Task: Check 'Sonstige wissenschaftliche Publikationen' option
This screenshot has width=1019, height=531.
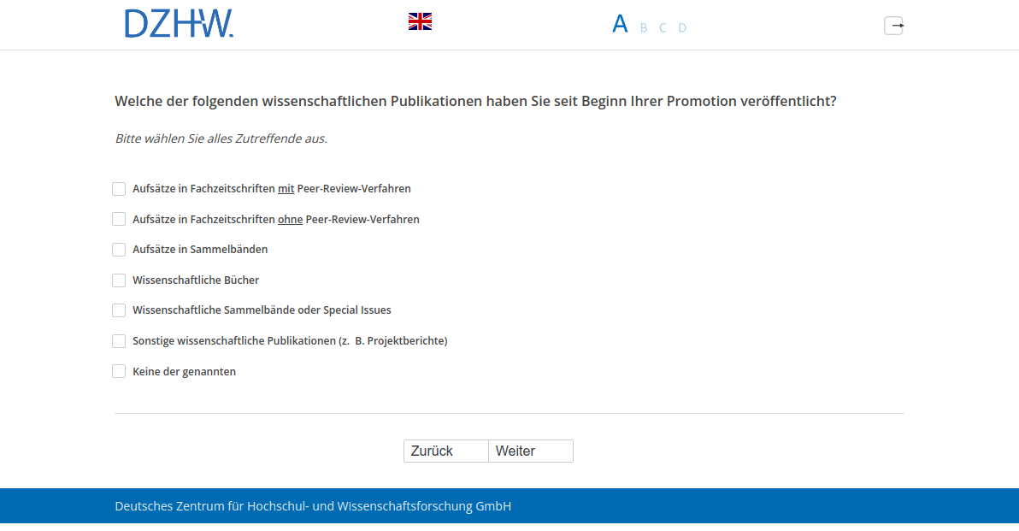Action: [x=119, y=341]
